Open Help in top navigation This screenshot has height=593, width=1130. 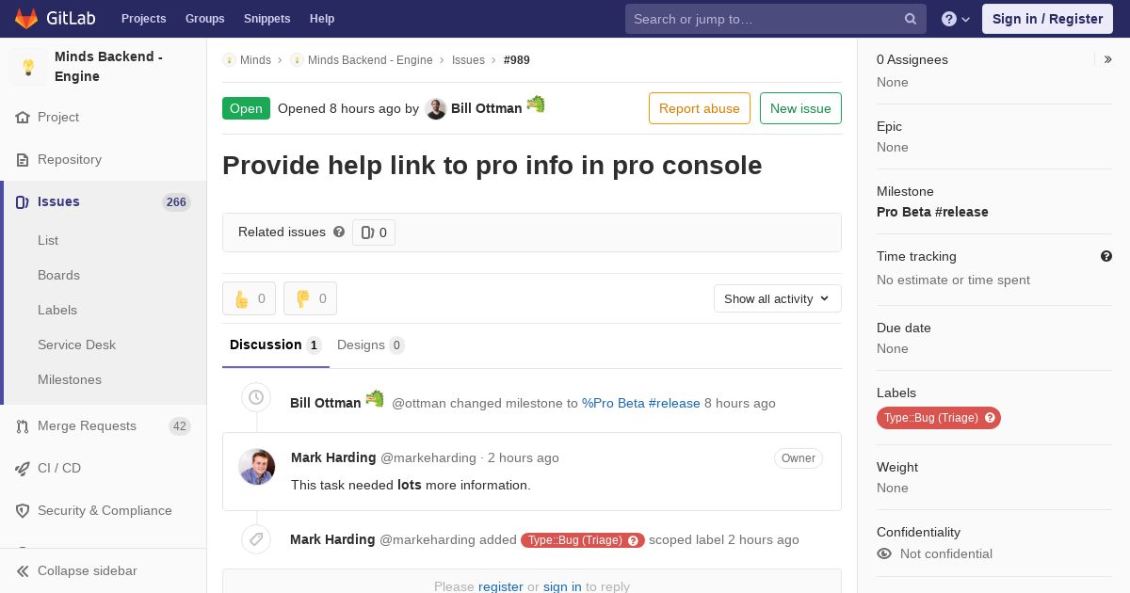click(x=322, y=19)
